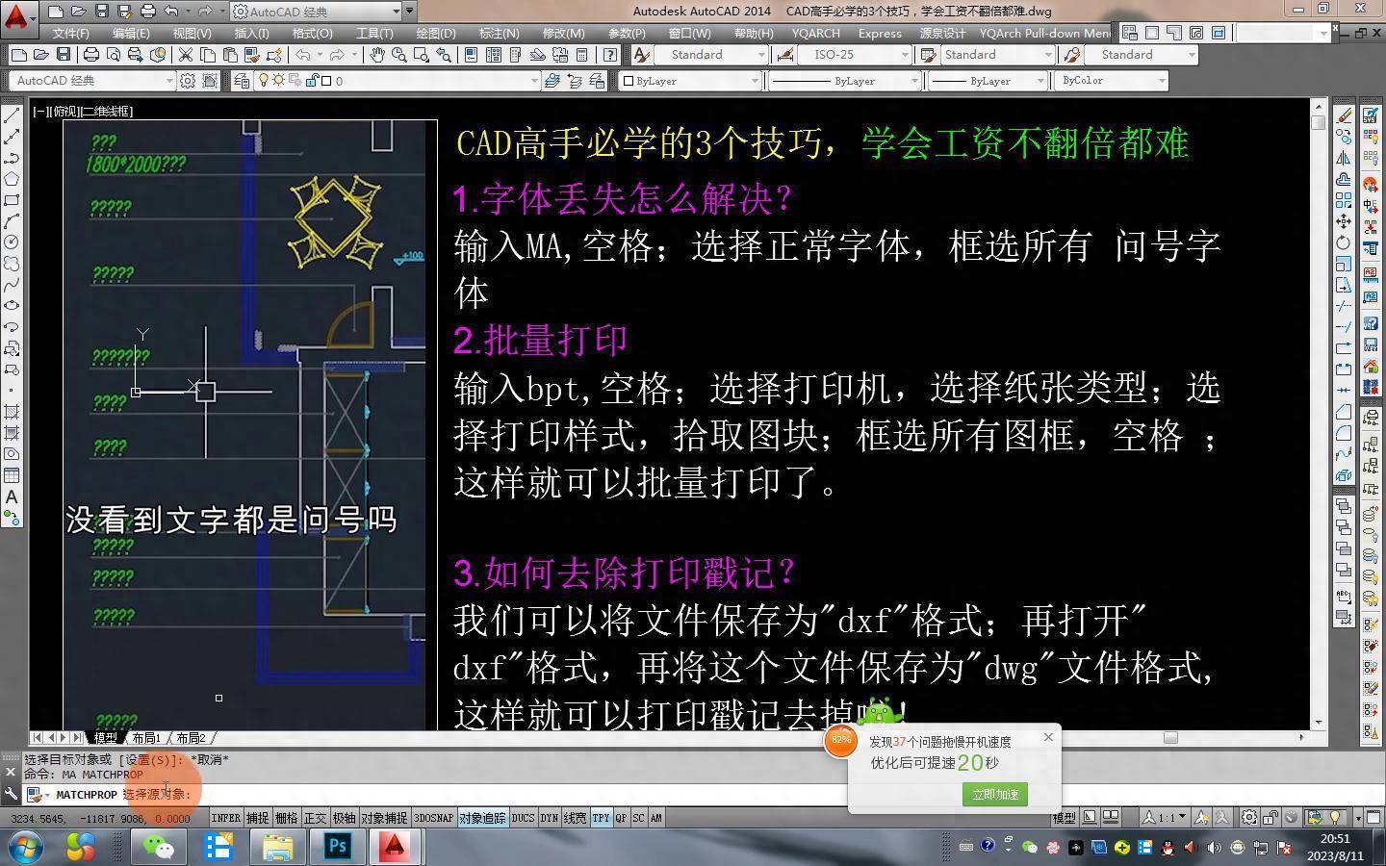The width and height of the screenshot is (1386, 866).
Task: Click the 立即加速 button in the popup
Action: pos(994,795)
